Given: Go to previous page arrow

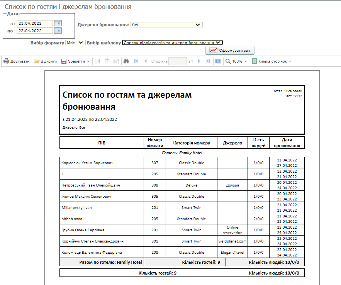Looking at the screenshot, I should tap(146, 61).
